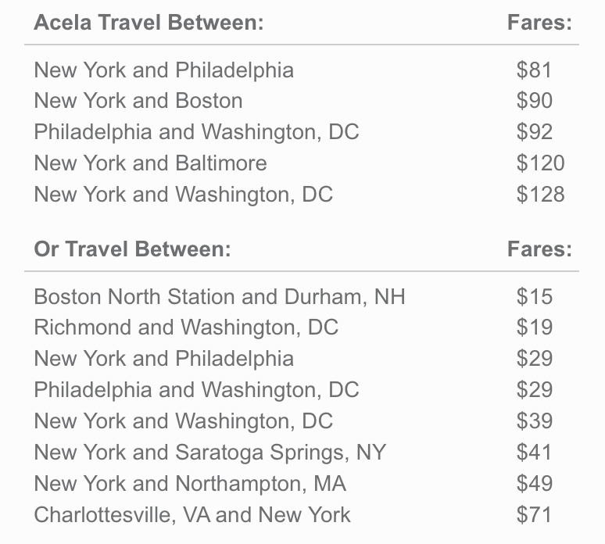Click the $41 fare

534,452
